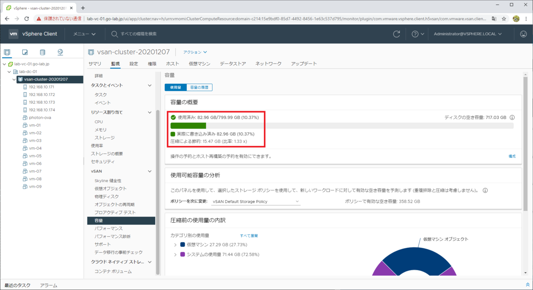Image resolution: width=533 pixels, height=290 pixels.
Task: Collapse lab-dc-01 datacenter node
Action: [9, 72]
